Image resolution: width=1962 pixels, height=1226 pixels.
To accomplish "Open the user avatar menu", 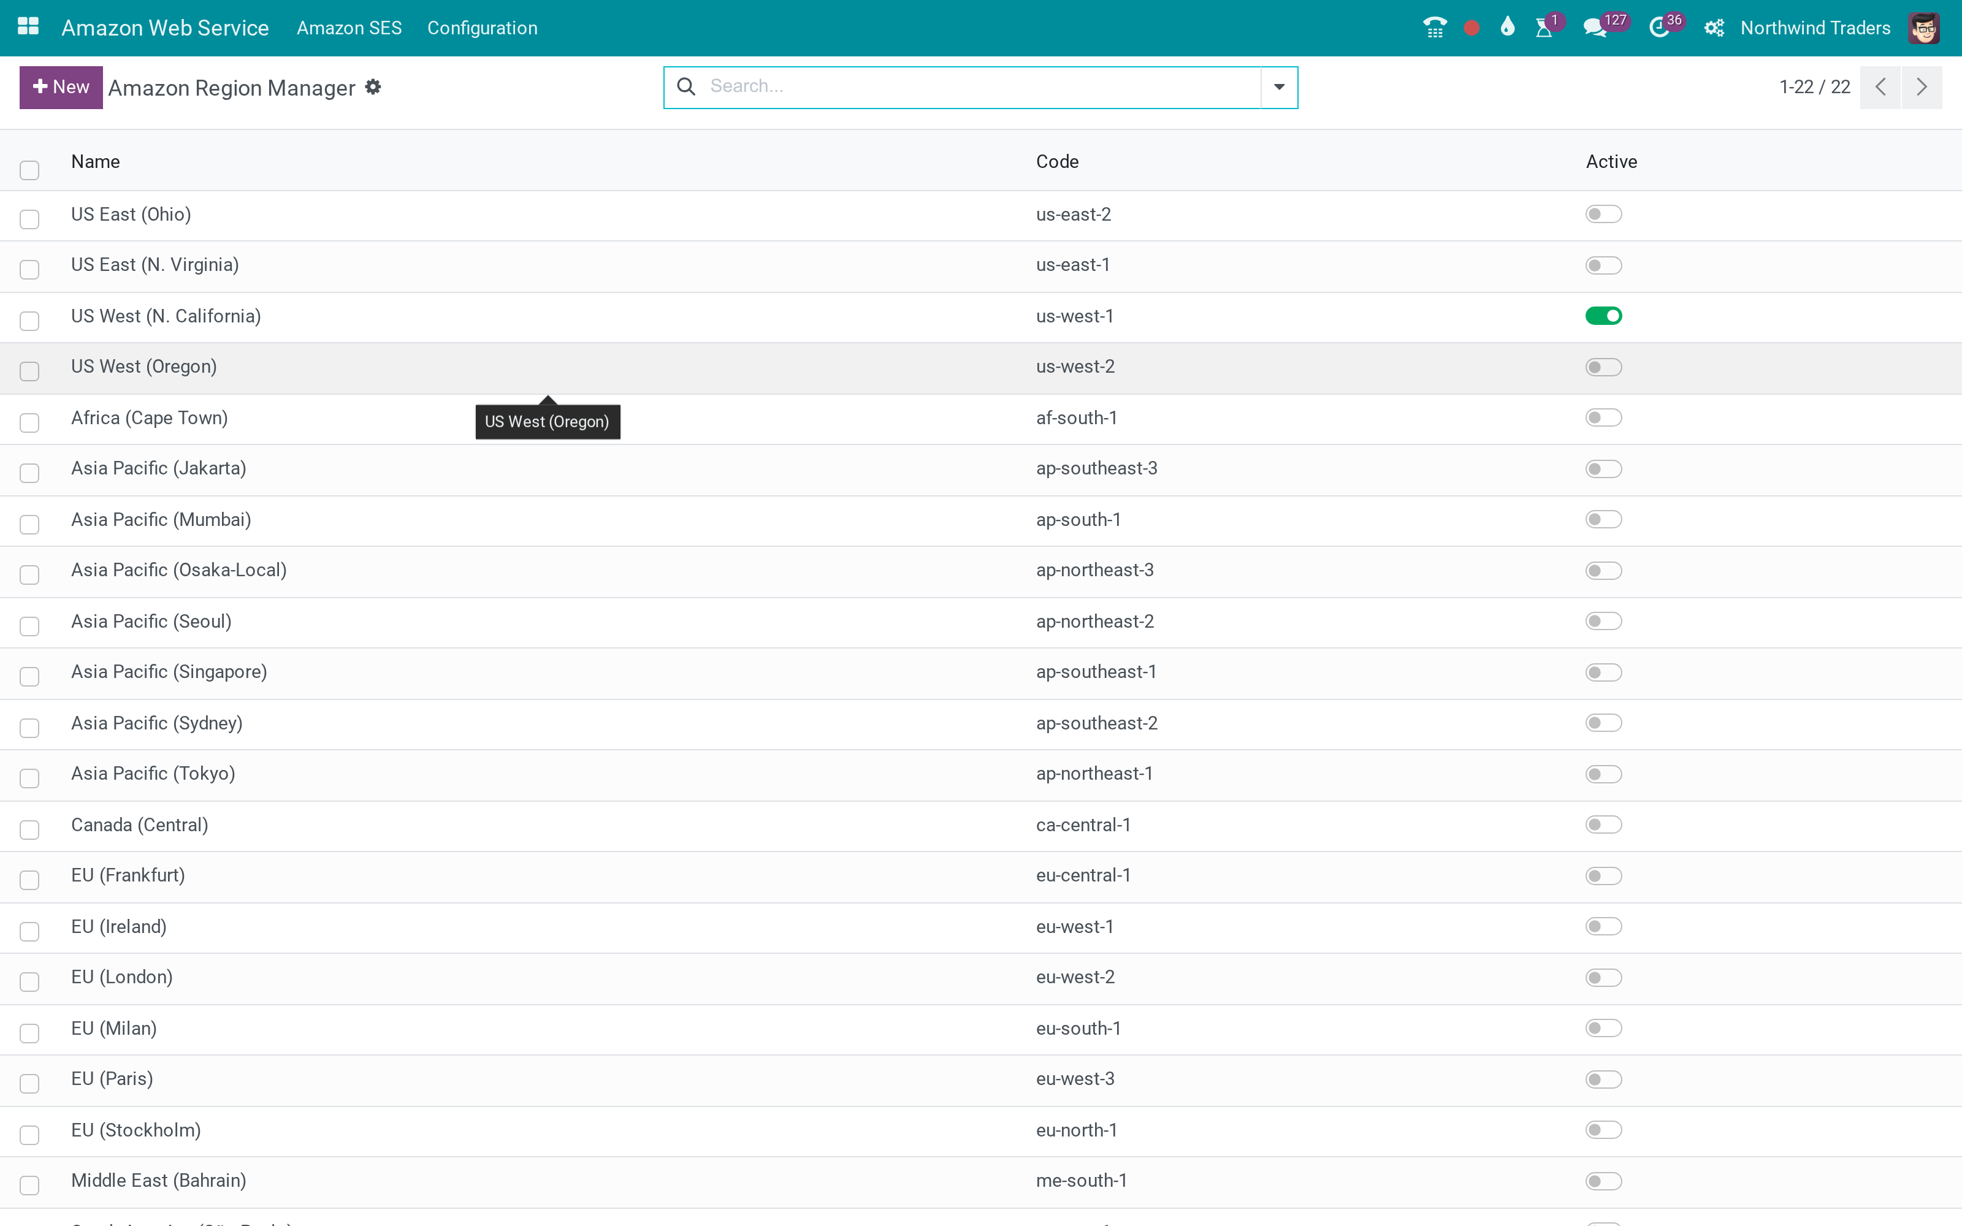I will 1923,28.
